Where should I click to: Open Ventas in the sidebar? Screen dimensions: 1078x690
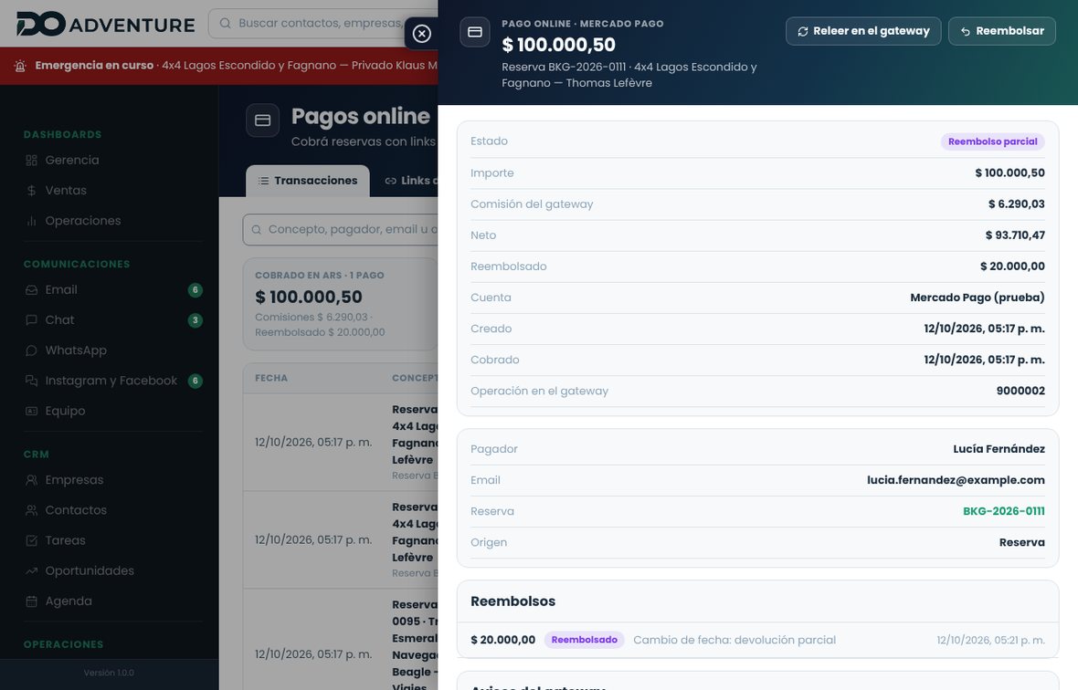[x=66, y=190]
